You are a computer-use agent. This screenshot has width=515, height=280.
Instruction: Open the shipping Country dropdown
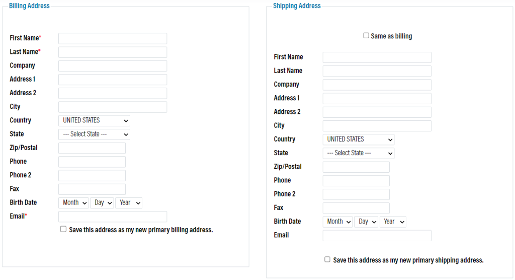click(358, 139)
